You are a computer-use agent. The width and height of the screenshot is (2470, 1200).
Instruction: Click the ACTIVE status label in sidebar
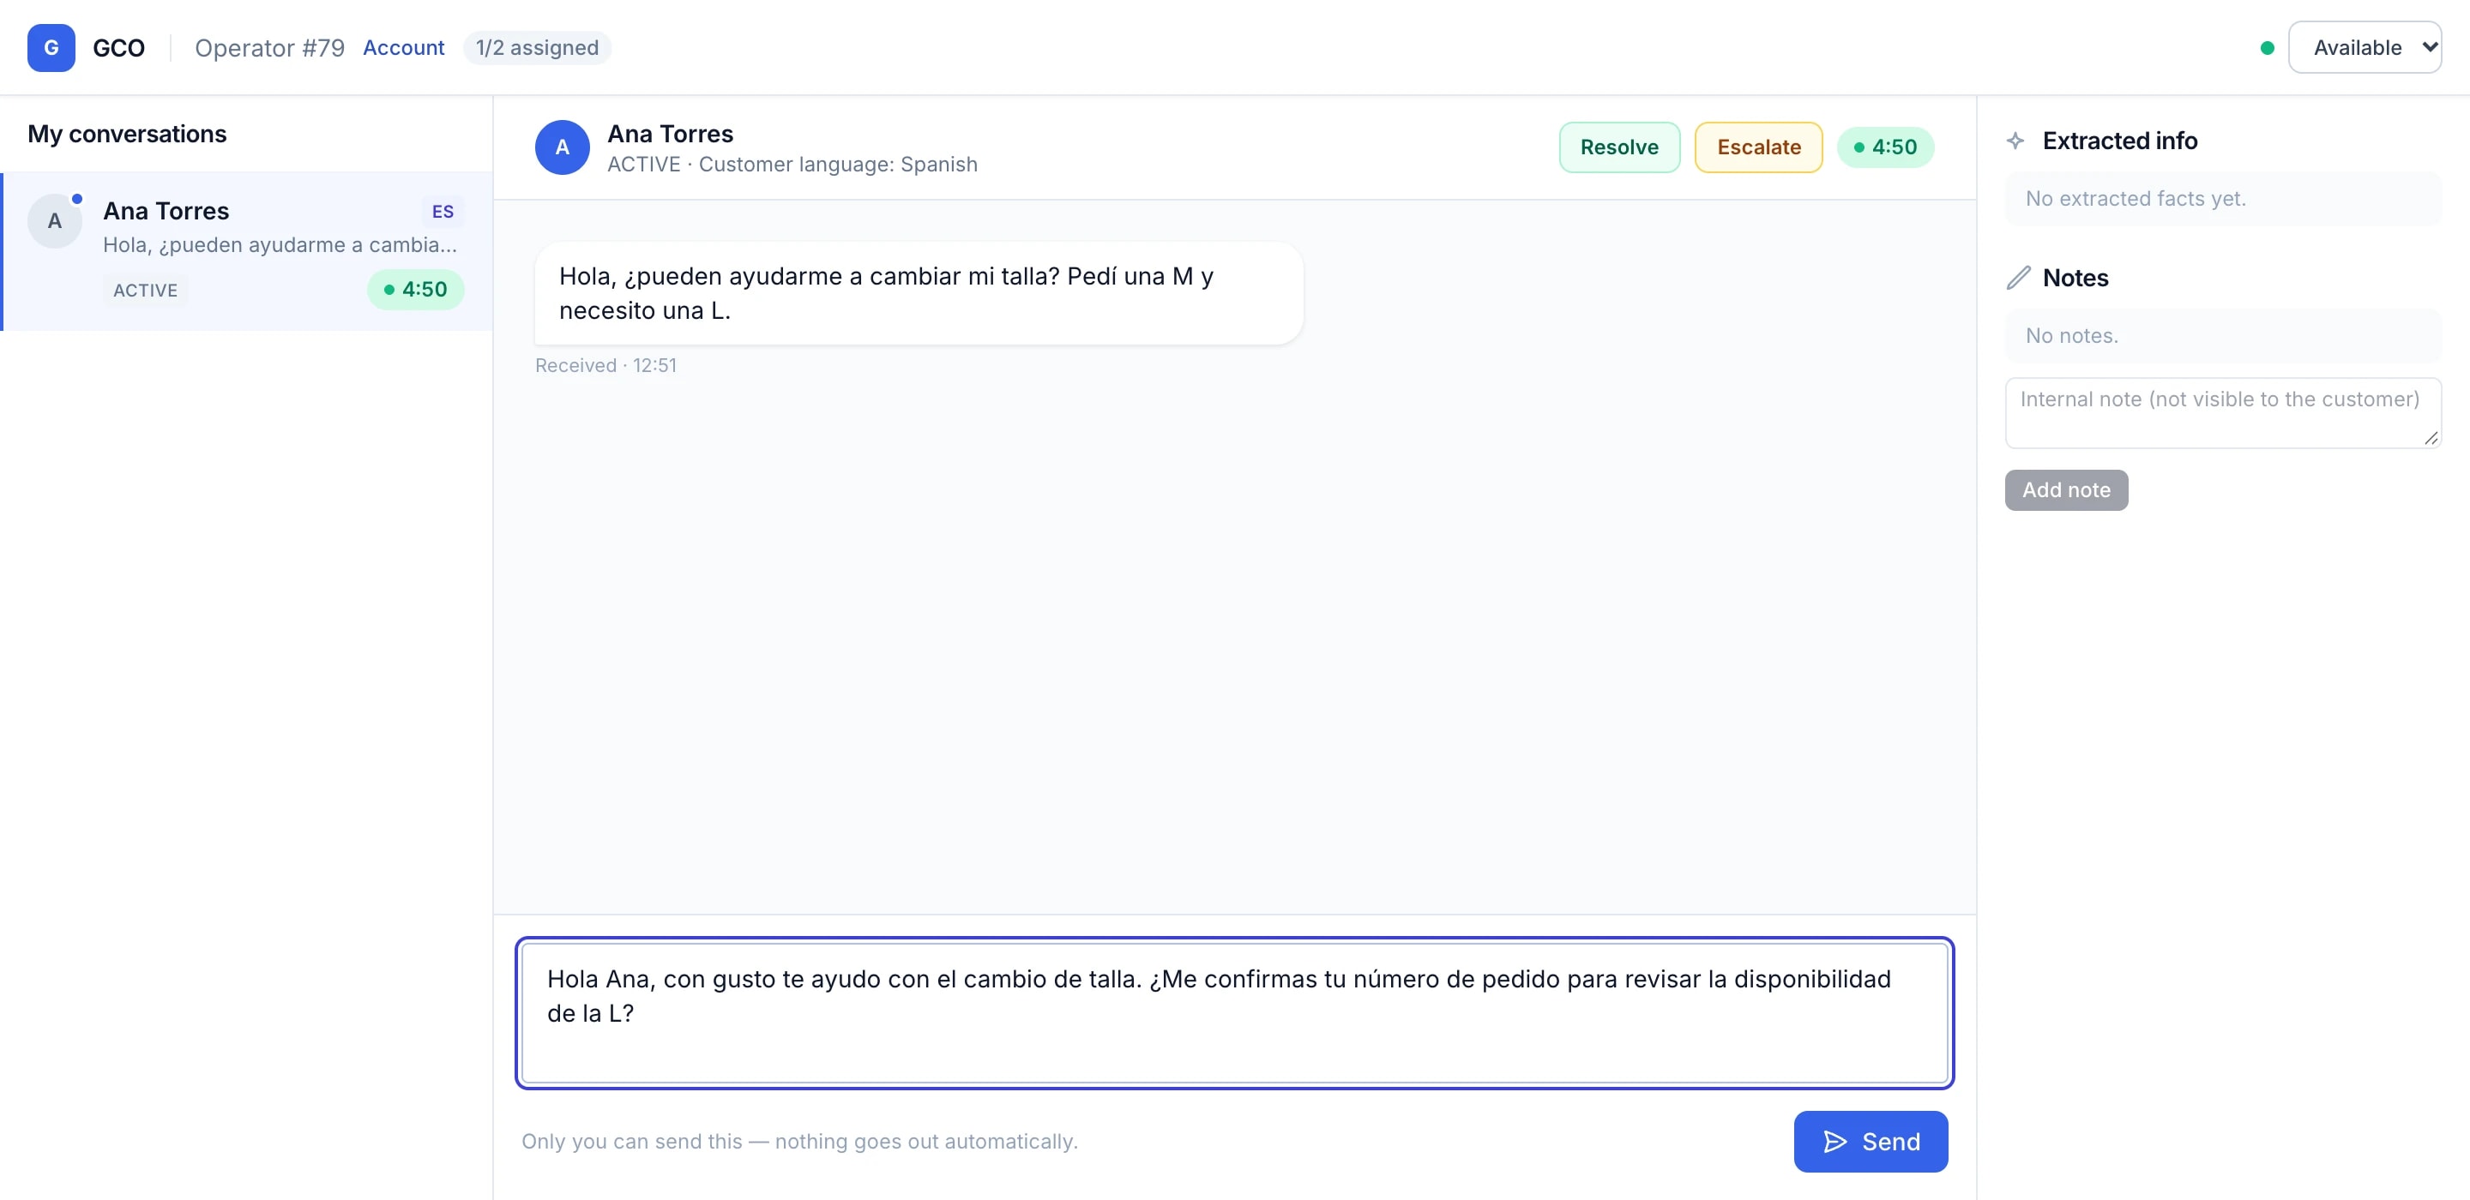click(145, 291)
